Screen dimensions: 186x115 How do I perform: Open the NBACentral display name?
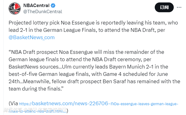click(x=36, y=6)
